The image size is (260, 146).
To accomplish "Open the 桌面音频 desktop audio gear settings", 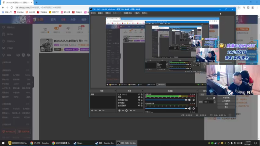I will [194, 100].
